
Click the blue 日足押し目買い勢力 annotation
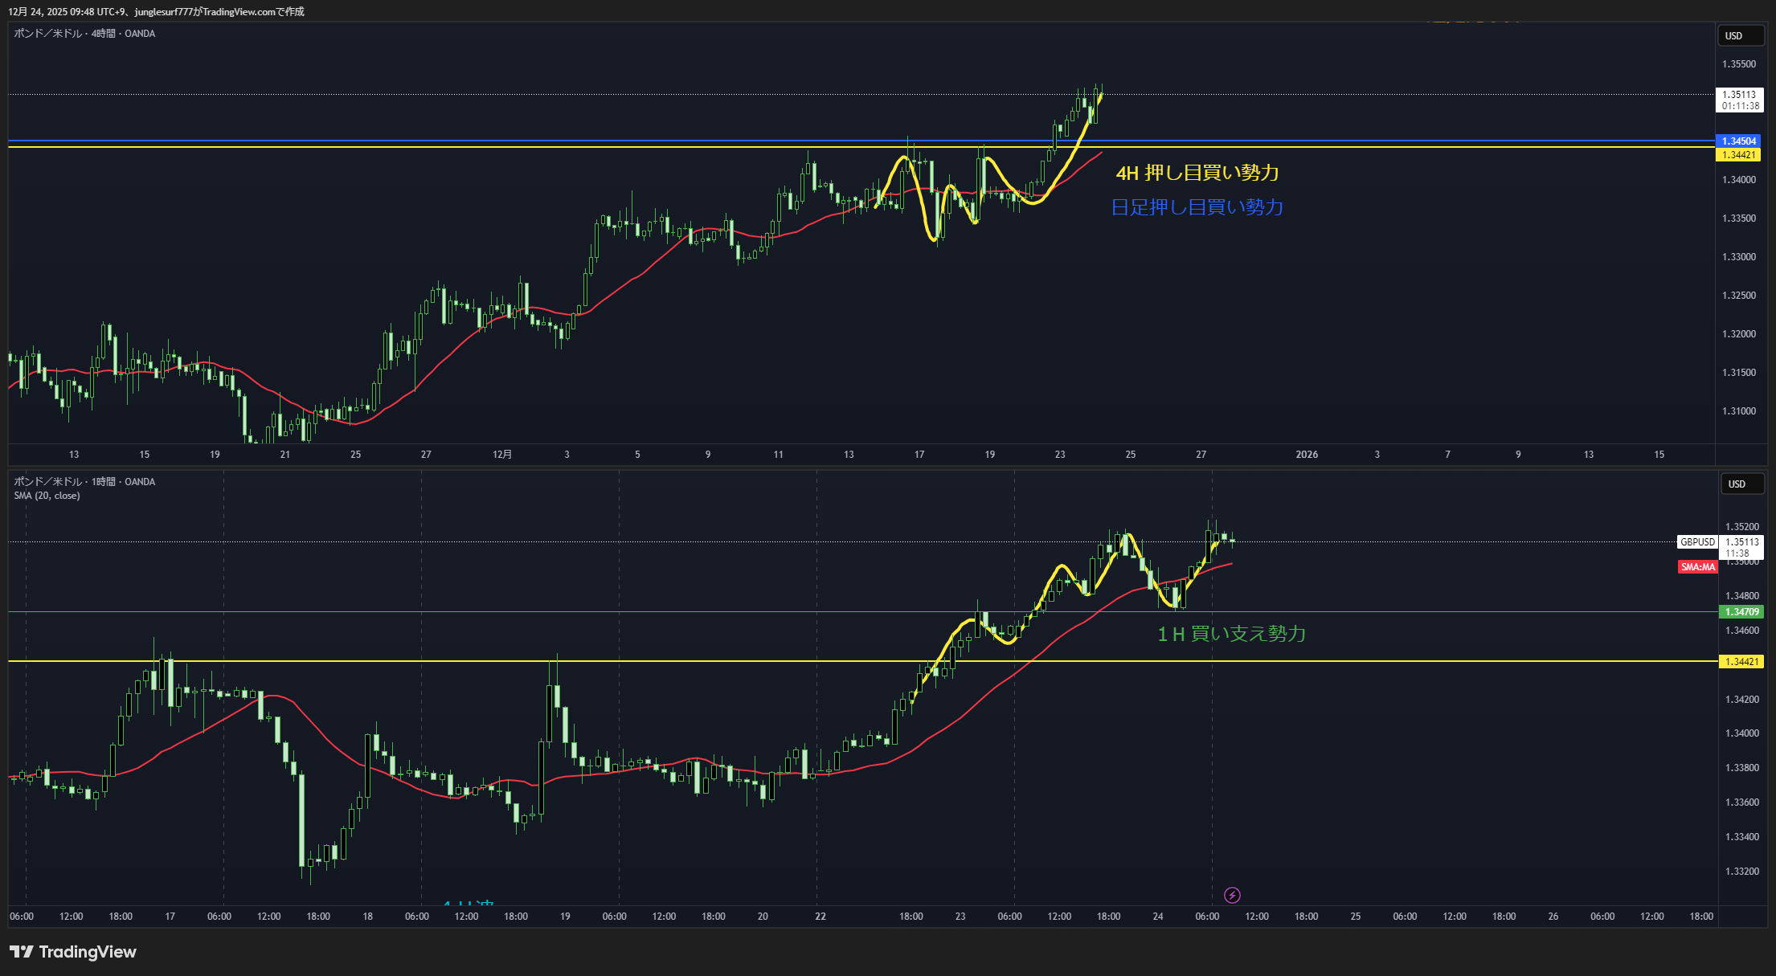tap(1197, 207)
